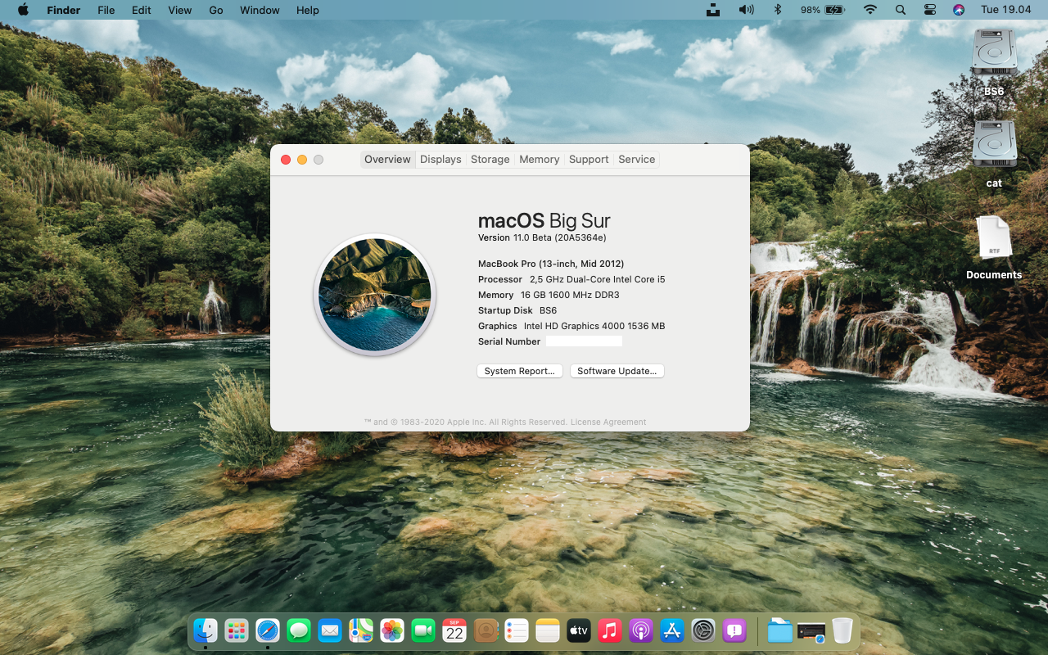Open the Finder application menu

64,10
